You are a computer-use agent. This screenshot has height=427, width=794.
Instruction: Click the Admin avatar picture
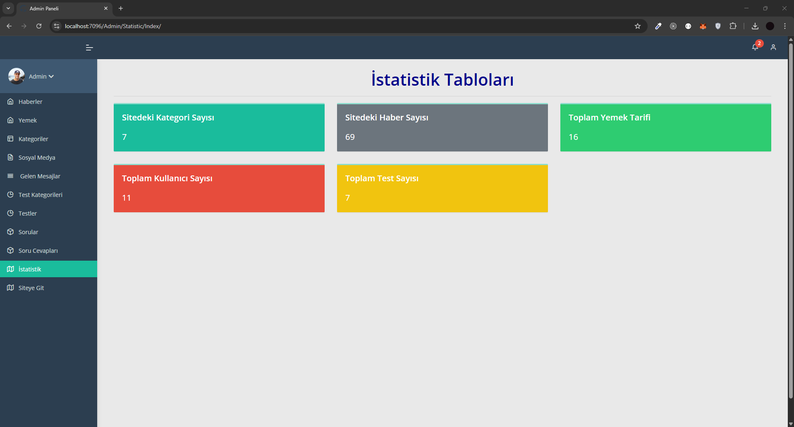[17, 76]
